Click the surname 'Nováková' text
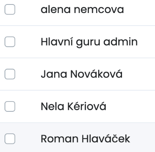The image size is (155, 152). pyautogui.click(x=96, y=74)
